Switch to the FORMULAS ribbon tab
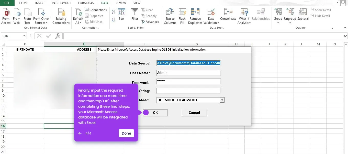348x154 pixels. [x=86, y=3]
